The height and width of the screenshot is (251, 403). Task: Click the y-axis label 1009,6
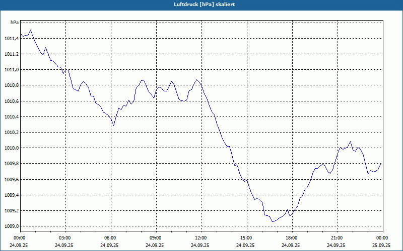coord(12,180)
